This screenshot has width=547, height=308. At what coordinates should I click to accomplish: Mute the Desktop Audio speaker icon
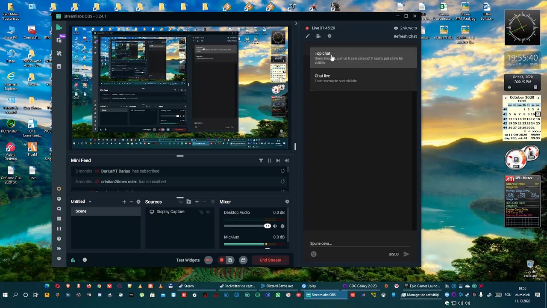point(275,226)
